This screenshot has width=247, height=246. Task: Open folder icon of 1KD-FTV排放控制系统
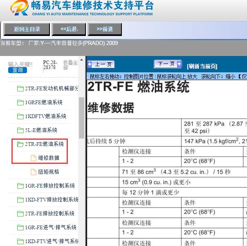point(20,200)
